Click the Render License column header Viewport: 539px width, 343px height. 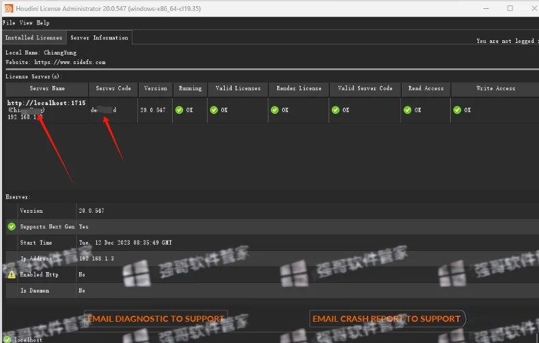click(x=299, y=89)
